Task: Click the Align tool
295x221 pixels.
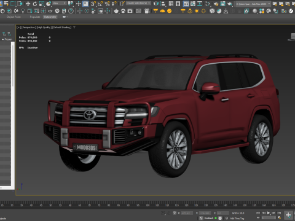Action: (x=163, y=4)
